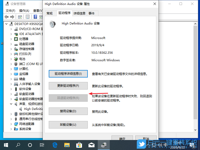The width and height of the screenshot is (200, 150).
Task: Launch Microsoft Store from the taskbar
Action: tap(79, 145)
